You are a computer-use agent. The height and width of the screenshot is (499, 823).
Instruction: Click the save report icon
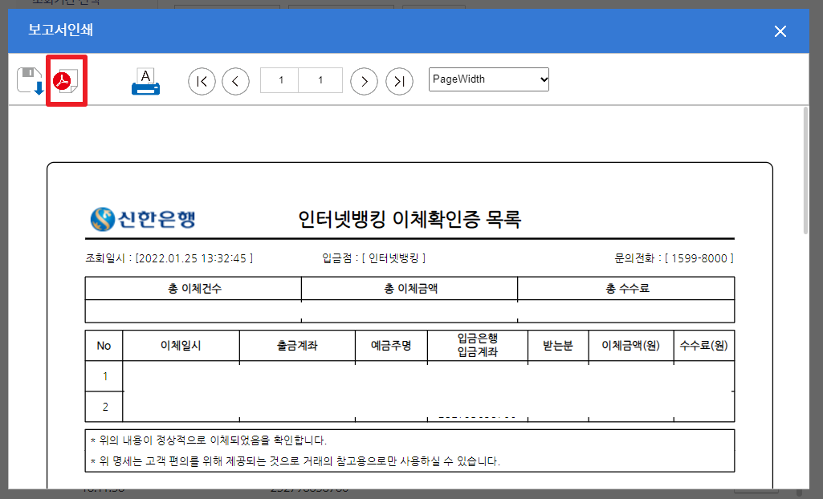coord(30,80)
